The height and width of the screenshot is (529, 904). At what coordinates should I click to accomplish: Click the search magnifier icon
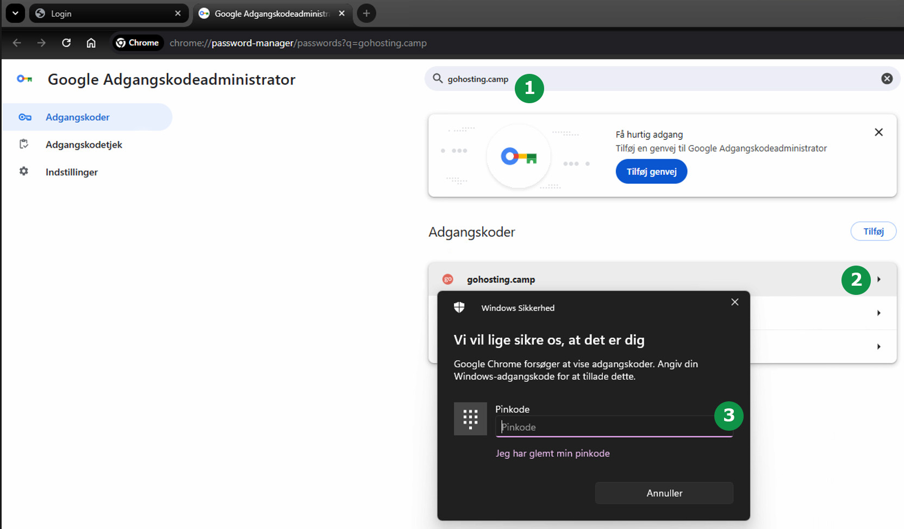click(438, 79)
